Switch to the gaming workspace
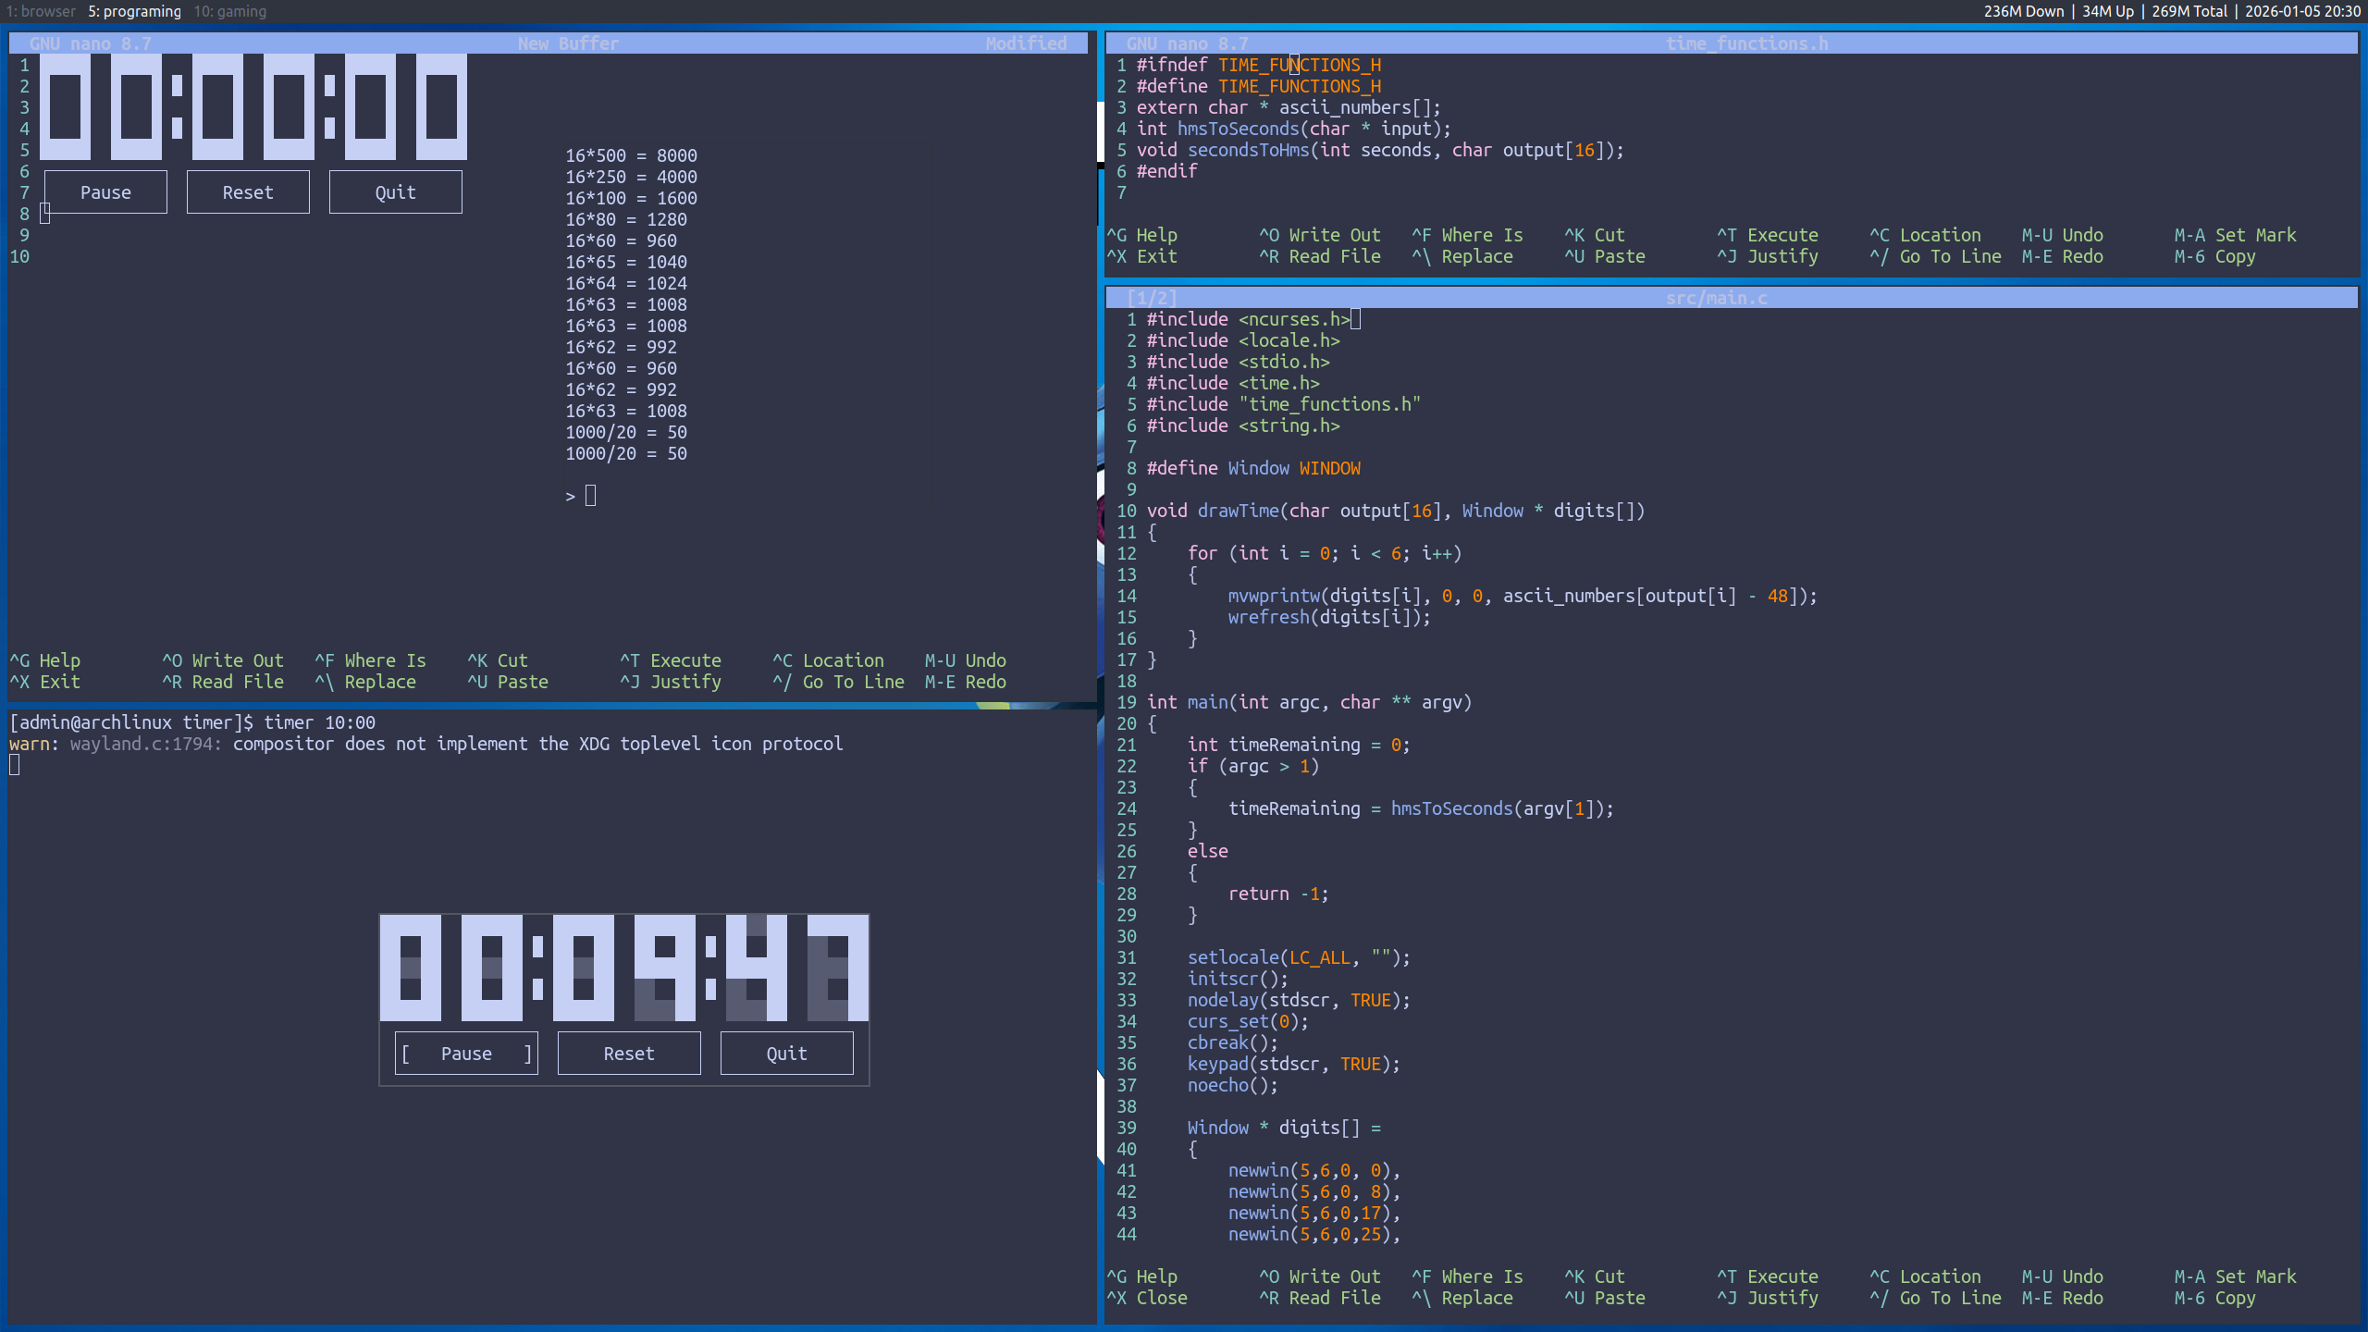 coord(230,11)
